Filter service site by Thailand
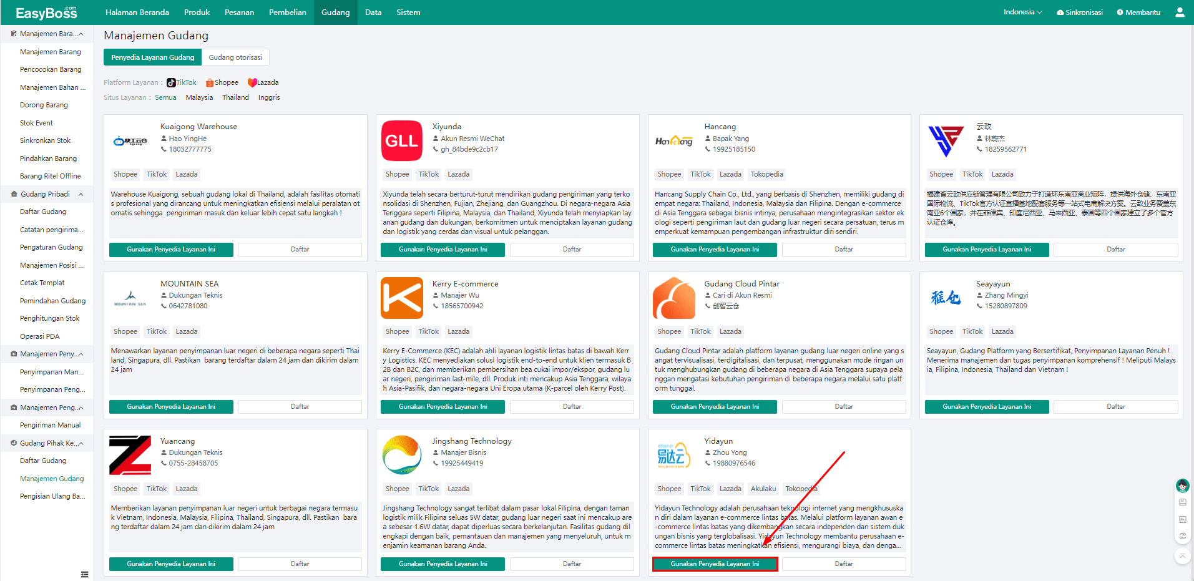1194x581 pixels. point(235,97)
